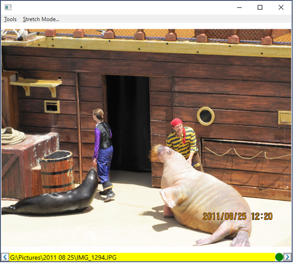This screenshot has height=263, width=293.
Task: Go to next image with right arrow
Action: [287, 257]
